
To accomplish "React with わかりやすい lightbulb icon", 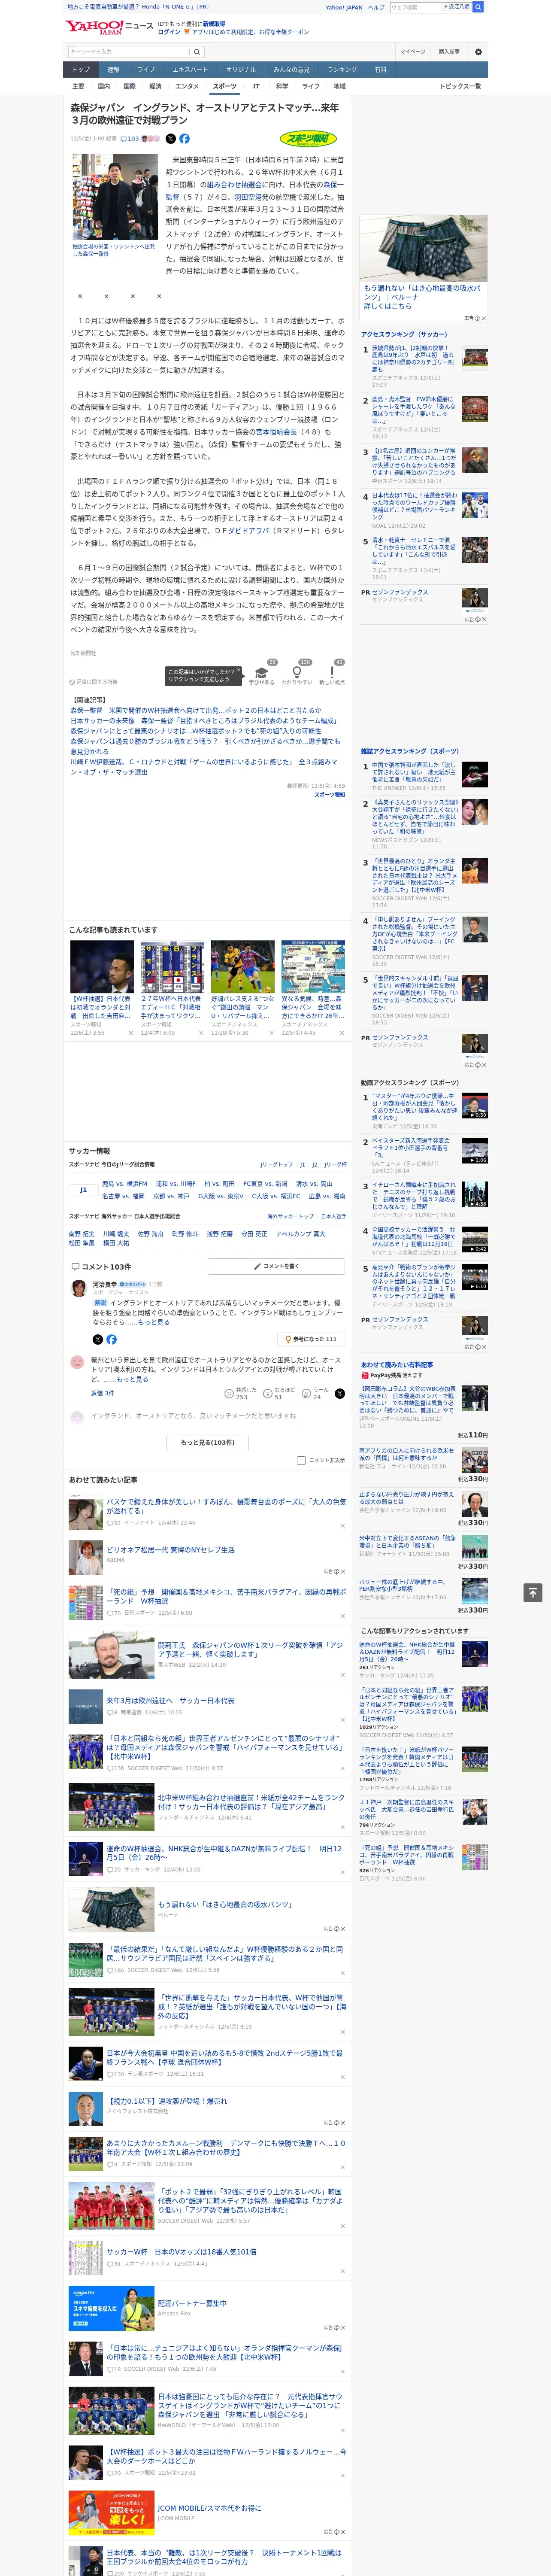I will click(297, 674).
